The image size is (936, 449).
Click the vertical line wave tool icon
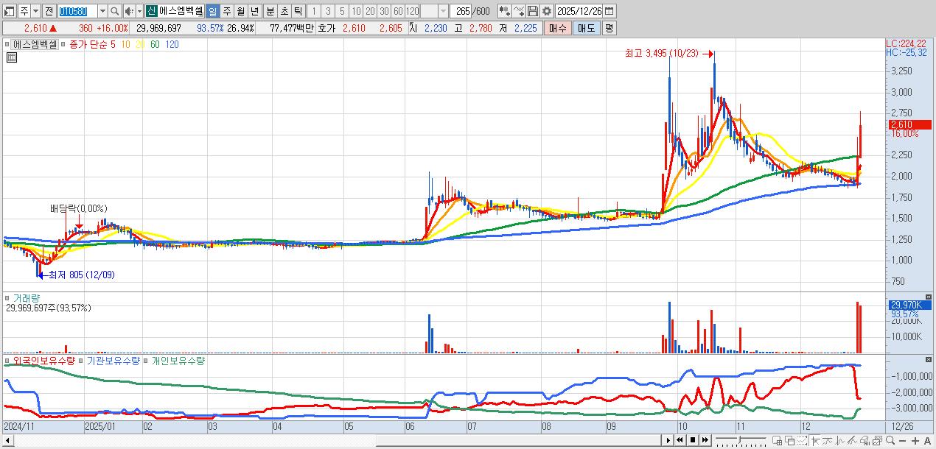pyautogui.click(x=840, y=440)
